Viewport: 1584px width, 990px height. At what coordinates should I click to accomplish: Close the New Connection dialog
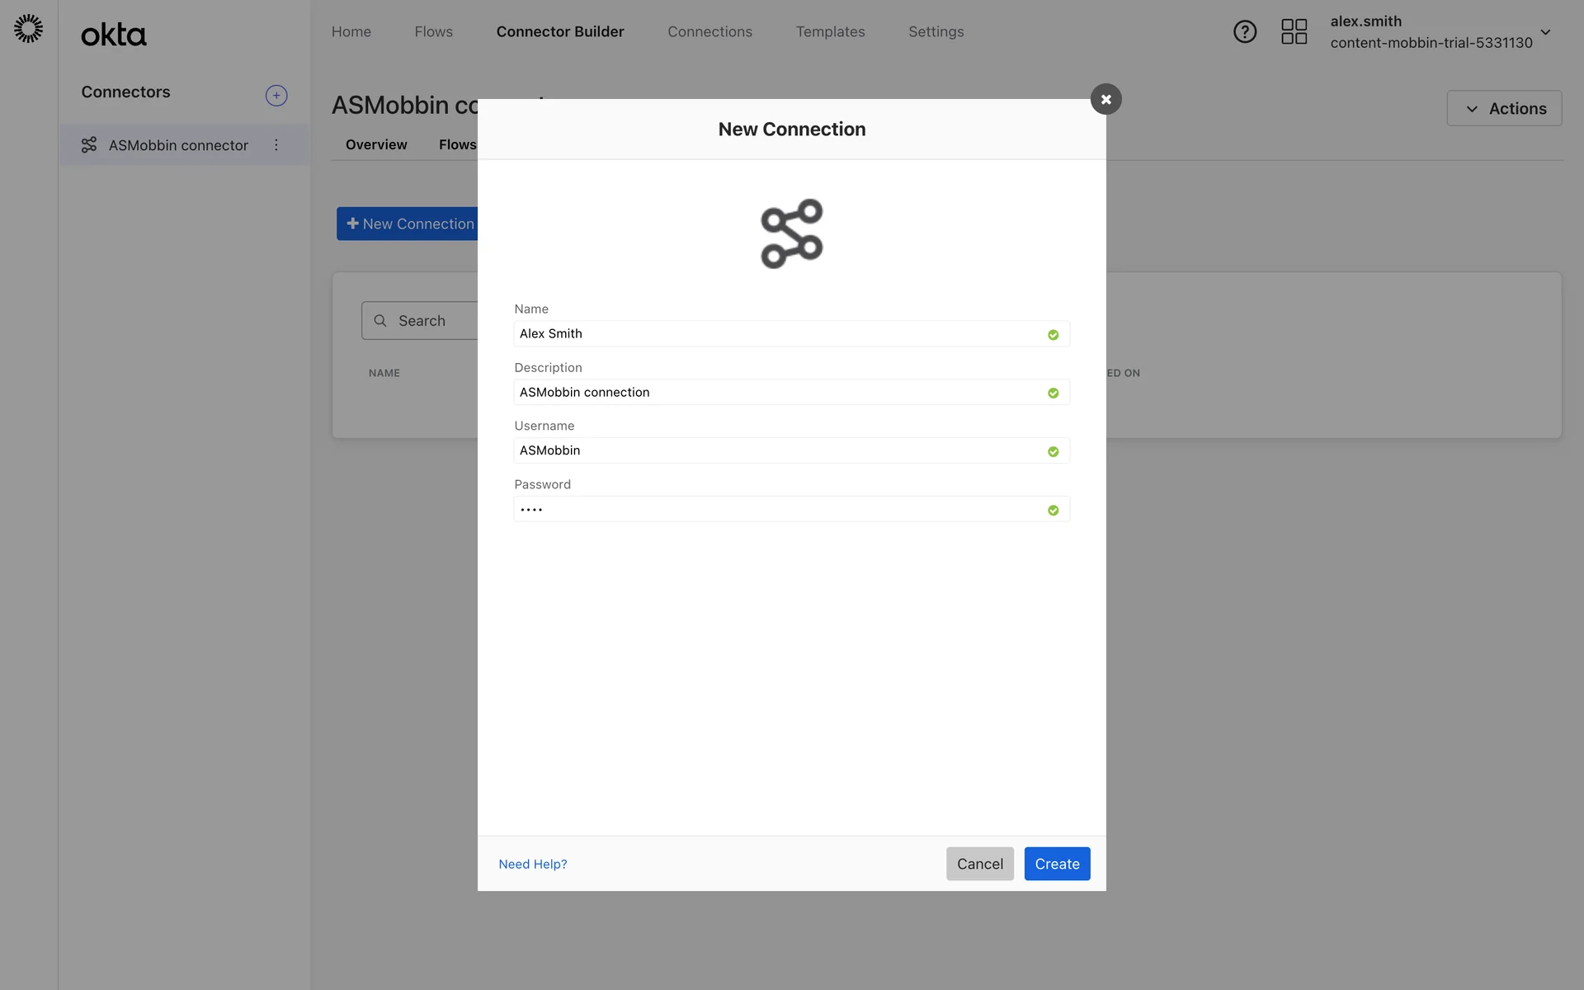click(x=1105, y=99)
